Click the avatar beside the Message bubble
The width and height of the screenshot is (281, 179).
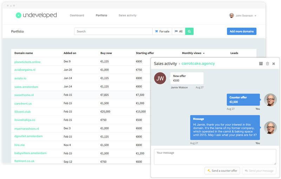click(270, 128)
